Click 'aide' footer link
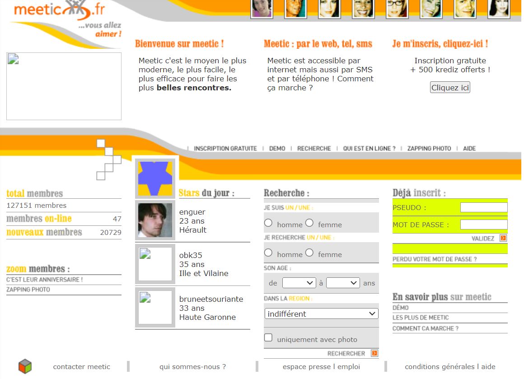The height and width of the screenshot is (379, 524). click(488, 367)
